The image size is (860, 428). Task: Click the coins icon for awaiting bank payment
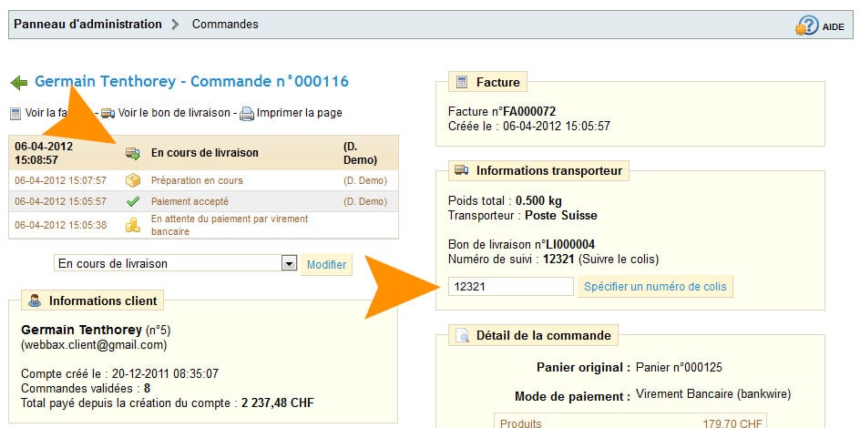click(x=133, y=225)
